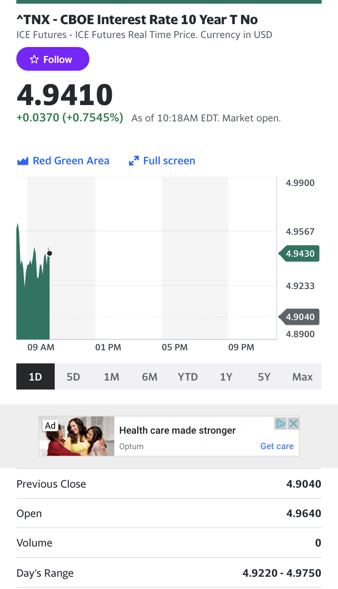
Task: Open the chart in Full screen
Action: pos(162,161)
